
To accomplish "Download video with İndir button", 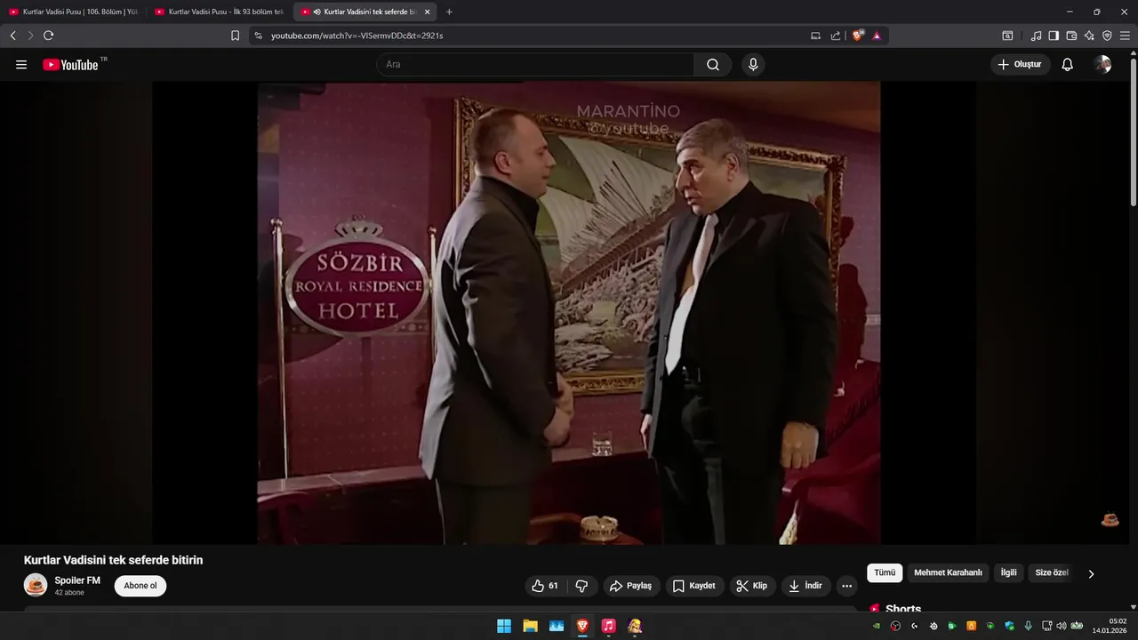I will (805, 586).
